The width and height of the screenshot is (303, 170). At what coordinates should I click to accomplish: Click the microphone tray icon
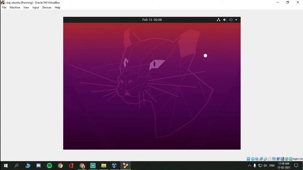point(255,166)
